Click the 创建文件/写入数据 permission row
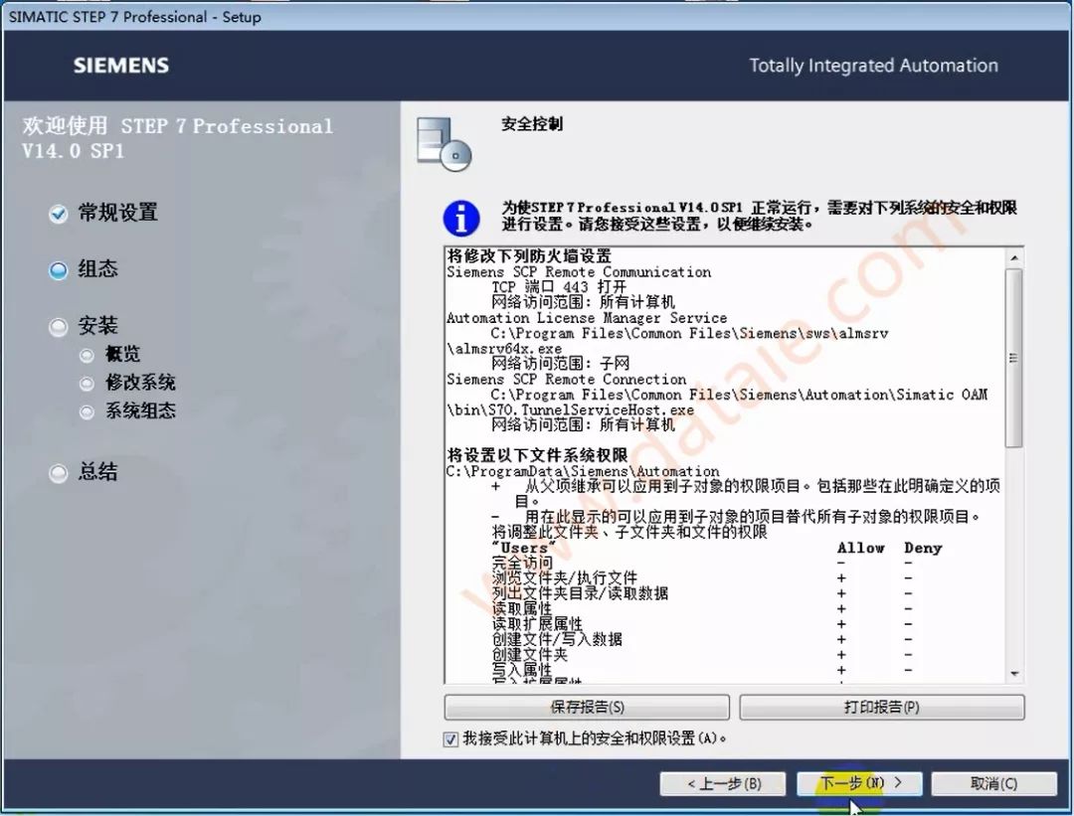The height and width of the screenshot is (816, 1074). coord(557,639)
